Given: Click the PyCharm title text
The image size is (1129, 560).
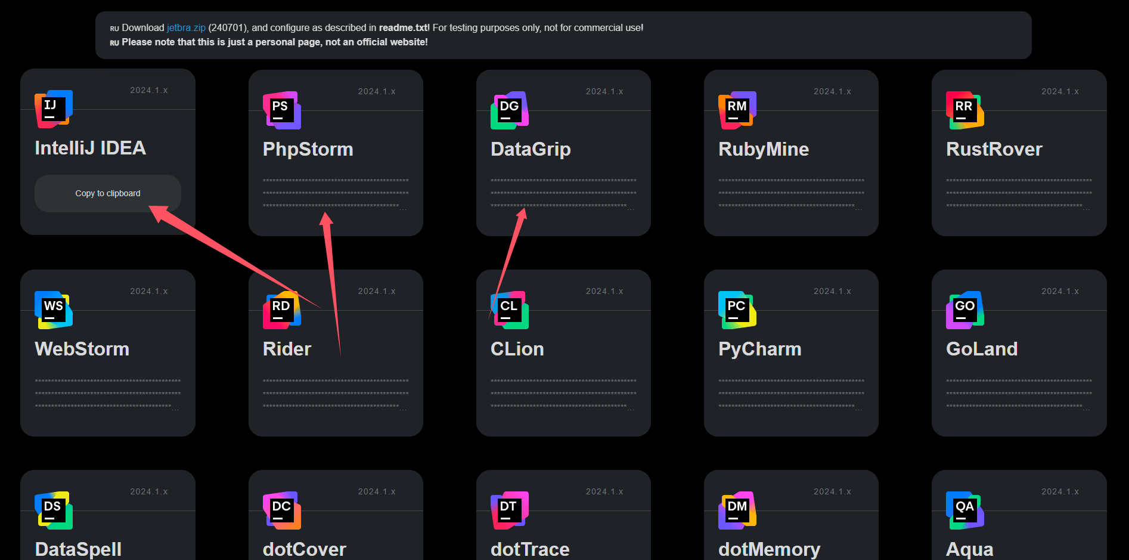Looking at the screenshot, I should pos(760,349).
